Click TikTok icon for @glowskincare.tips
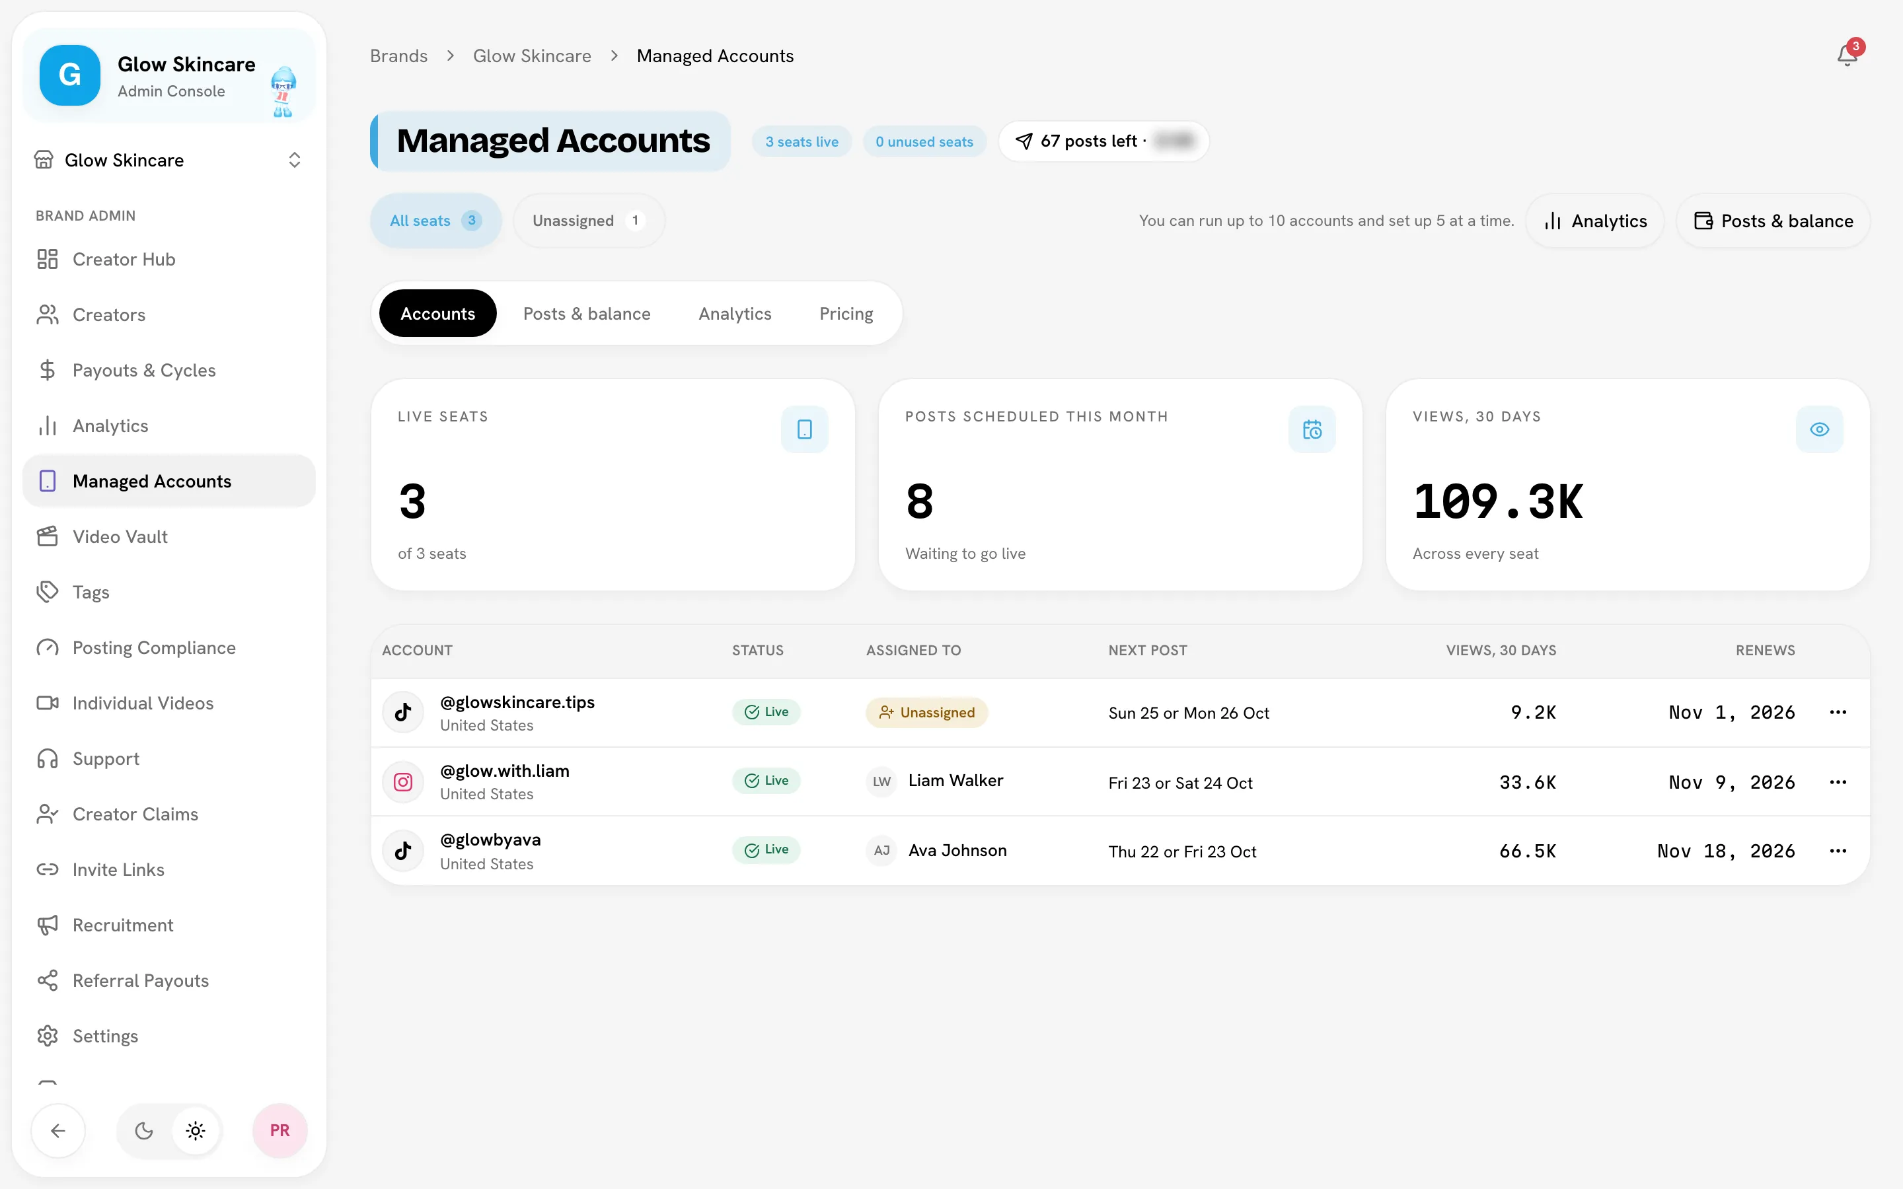This screenshot has width=1903, height=1189. point(404,713)
